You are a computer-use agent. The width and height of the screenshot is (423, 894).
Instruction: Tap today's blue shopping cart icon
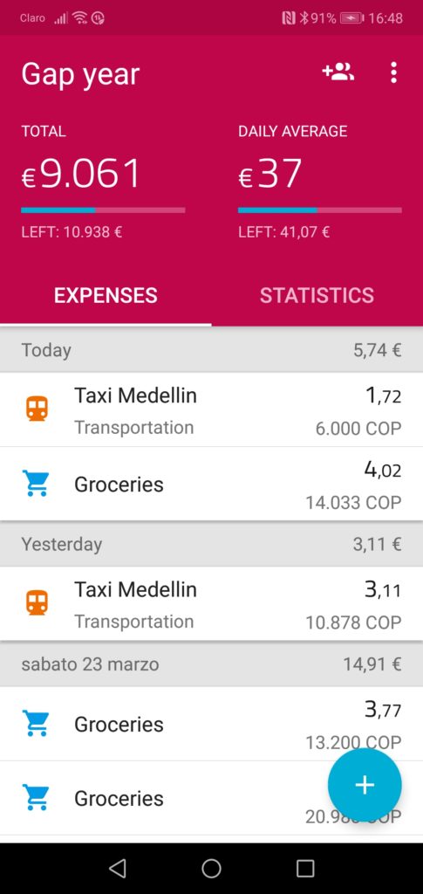35,484
